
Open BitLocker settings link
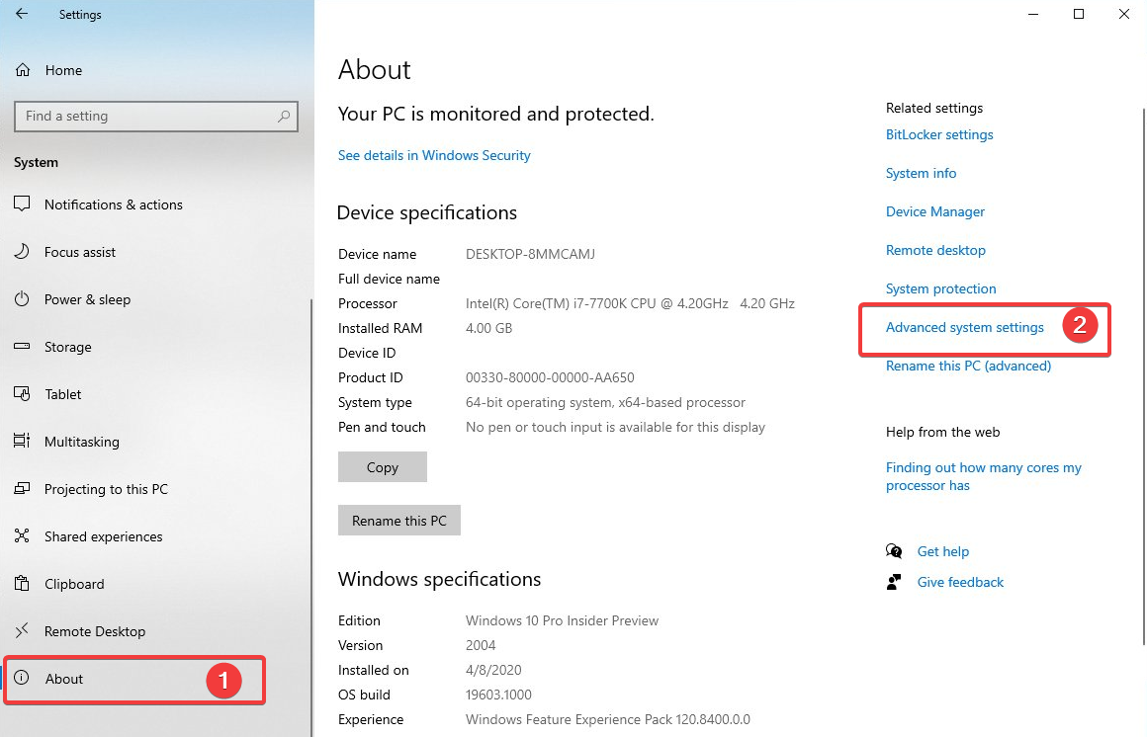coord(939,134)
